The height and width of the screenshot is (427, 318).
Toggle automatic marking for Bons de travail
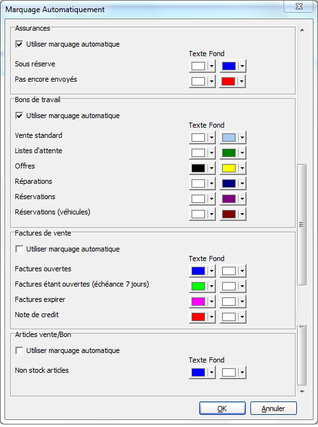click(19, 116)
